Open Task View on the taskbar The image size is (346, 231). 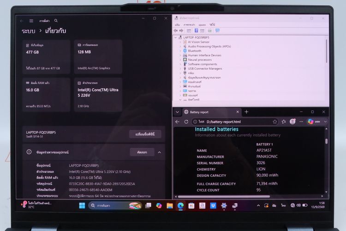tap(148, 206)
